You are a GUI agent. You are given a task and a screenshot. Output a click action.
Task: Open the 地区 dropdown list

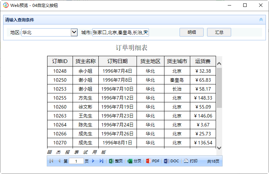(74, 32)
